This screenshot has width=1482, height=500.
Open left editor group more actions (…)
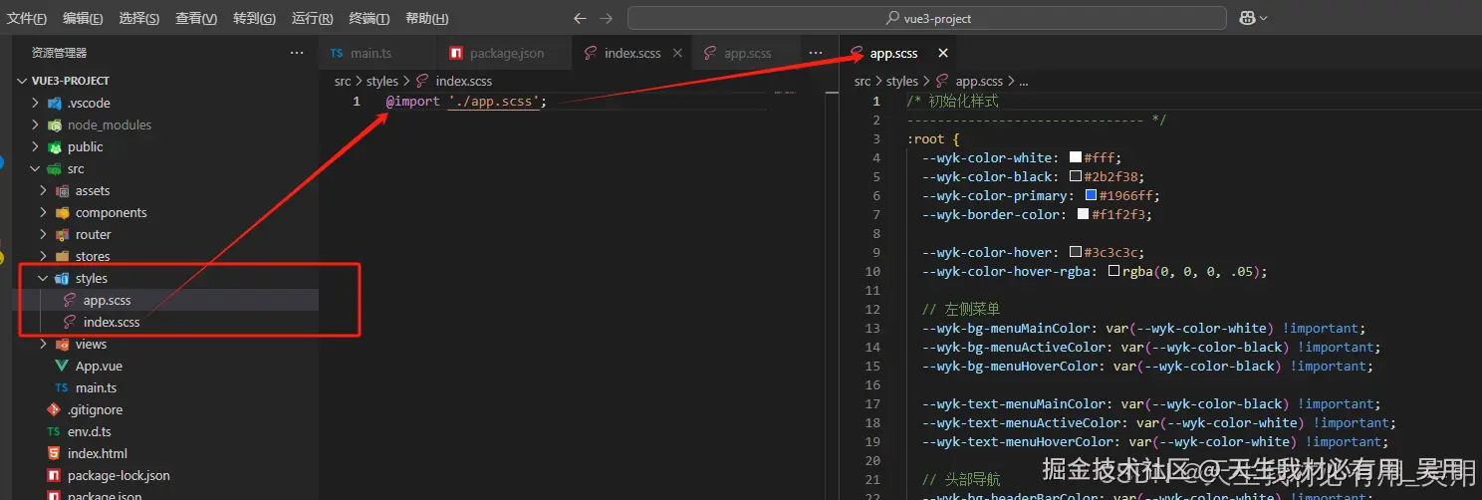816,53
